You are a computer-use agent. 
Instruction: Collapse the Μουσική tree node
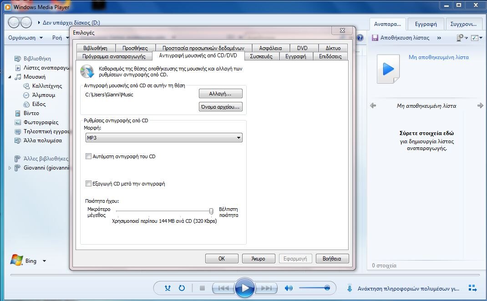(10, 77)
